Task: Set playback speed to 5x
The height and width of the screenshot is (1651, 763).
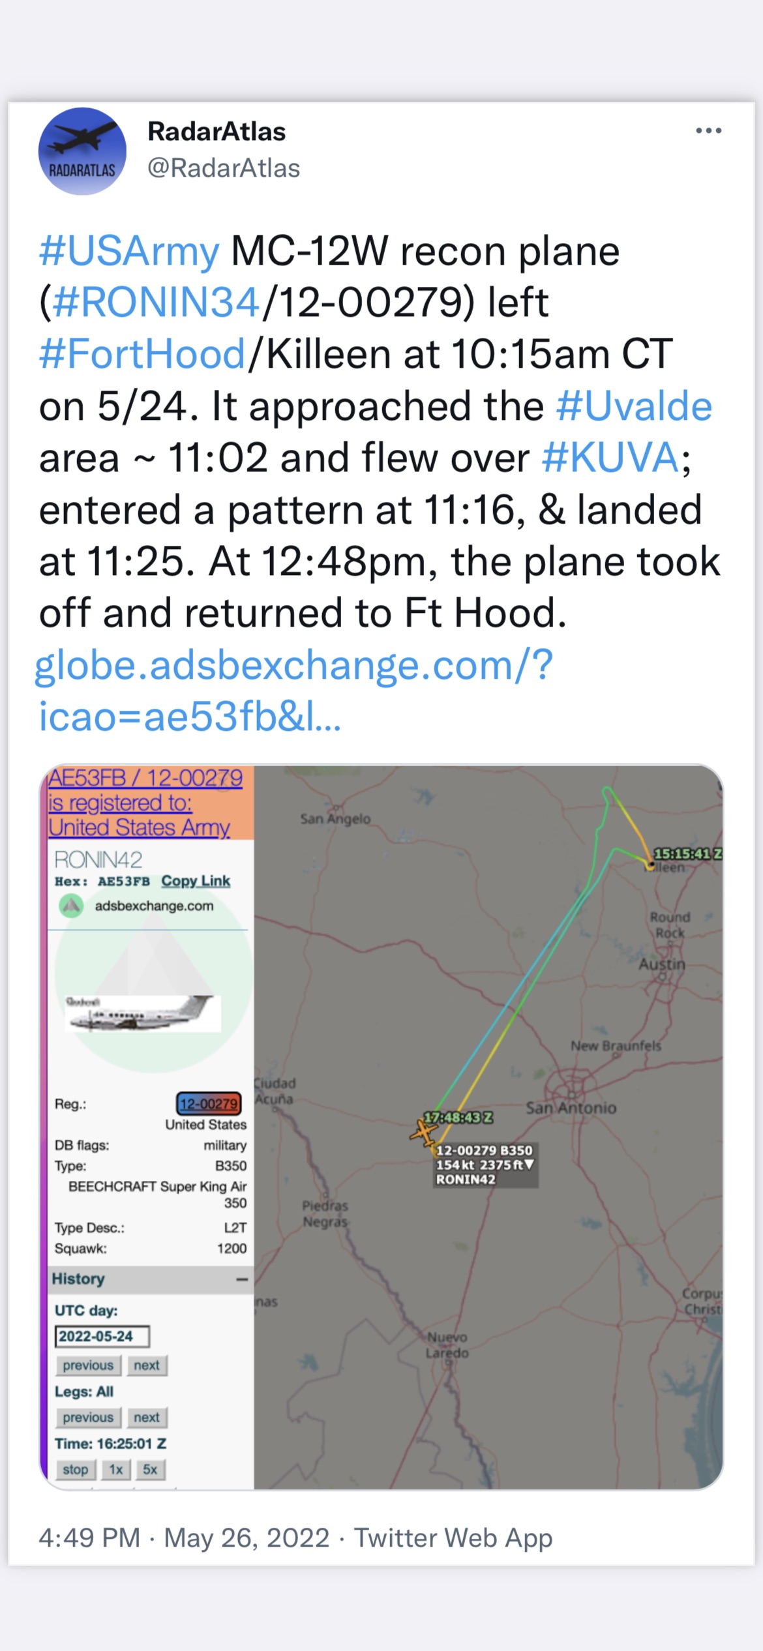Action: 150,1470
